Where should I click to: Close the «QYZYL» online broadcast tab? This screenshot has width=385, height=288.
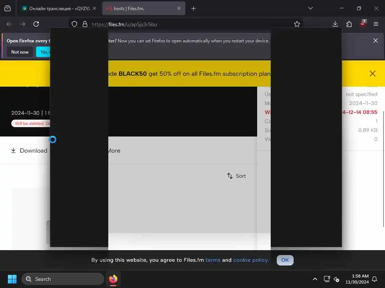pyautogui.click(x=94, y=8)
